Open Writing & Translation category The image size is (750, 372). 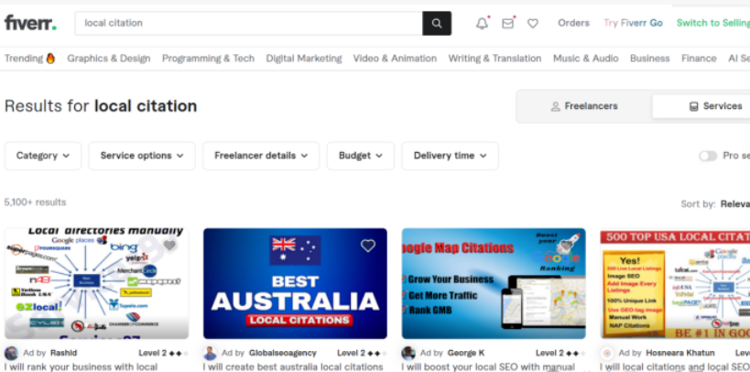click(495, 59)
